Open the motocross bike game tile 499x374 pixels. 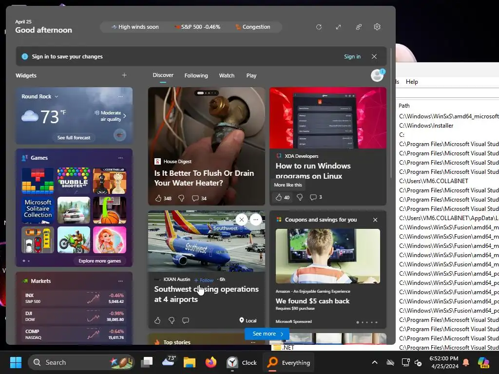[74, 240]
